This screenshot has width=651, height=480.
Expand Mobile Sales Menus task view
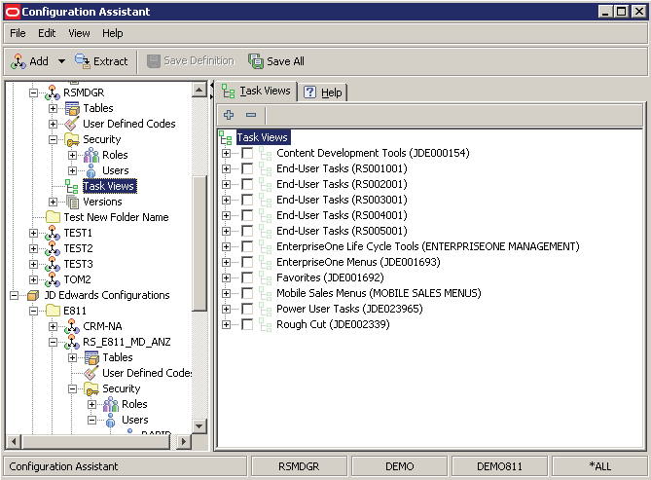tap(226, 293)
